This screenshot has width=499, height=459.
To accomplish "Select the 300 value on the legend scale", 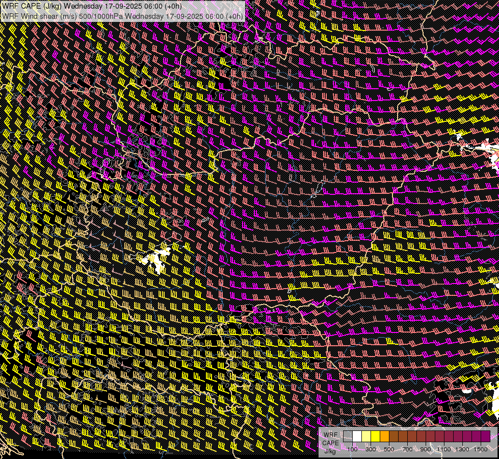I will [x=371, y=449].
